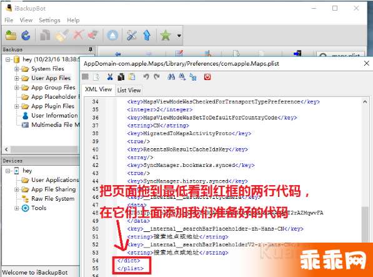Open the wrench and screwdriver tools icon

coord(131,36)
